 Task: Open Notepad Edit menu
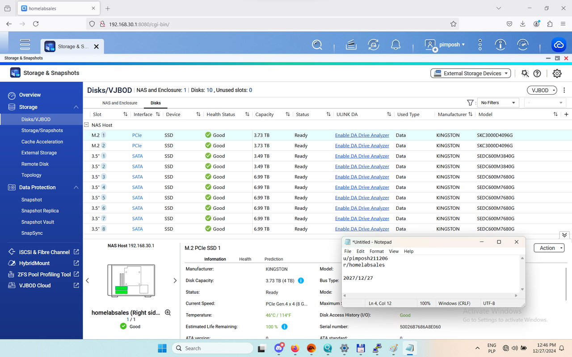(x=360, y=251)
